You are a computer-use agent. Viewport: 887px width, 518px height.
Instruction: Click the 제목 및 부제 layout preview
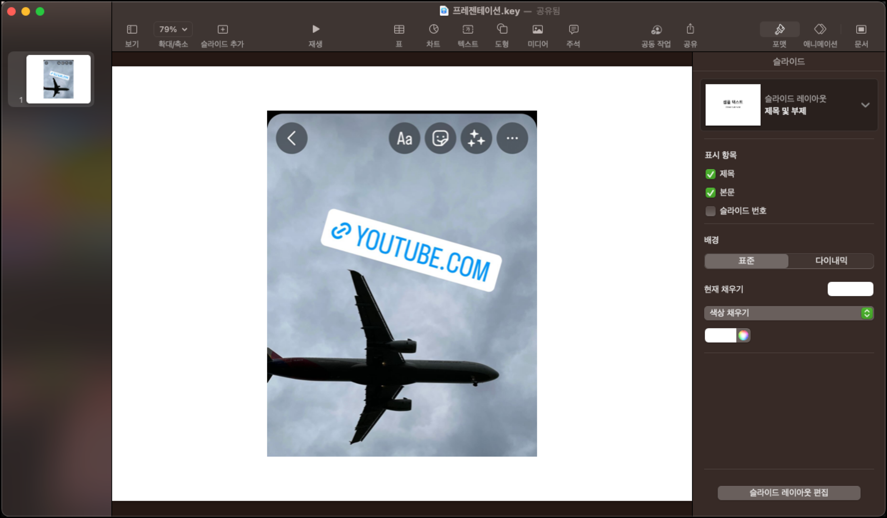pyautogui.click(x=733, y=105)
